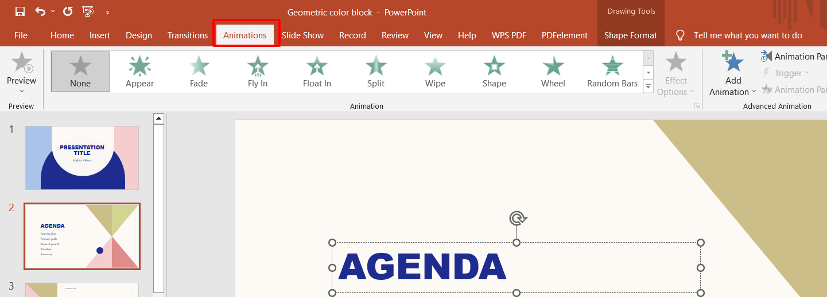
Task: Open the File menu
Action: 21,35
